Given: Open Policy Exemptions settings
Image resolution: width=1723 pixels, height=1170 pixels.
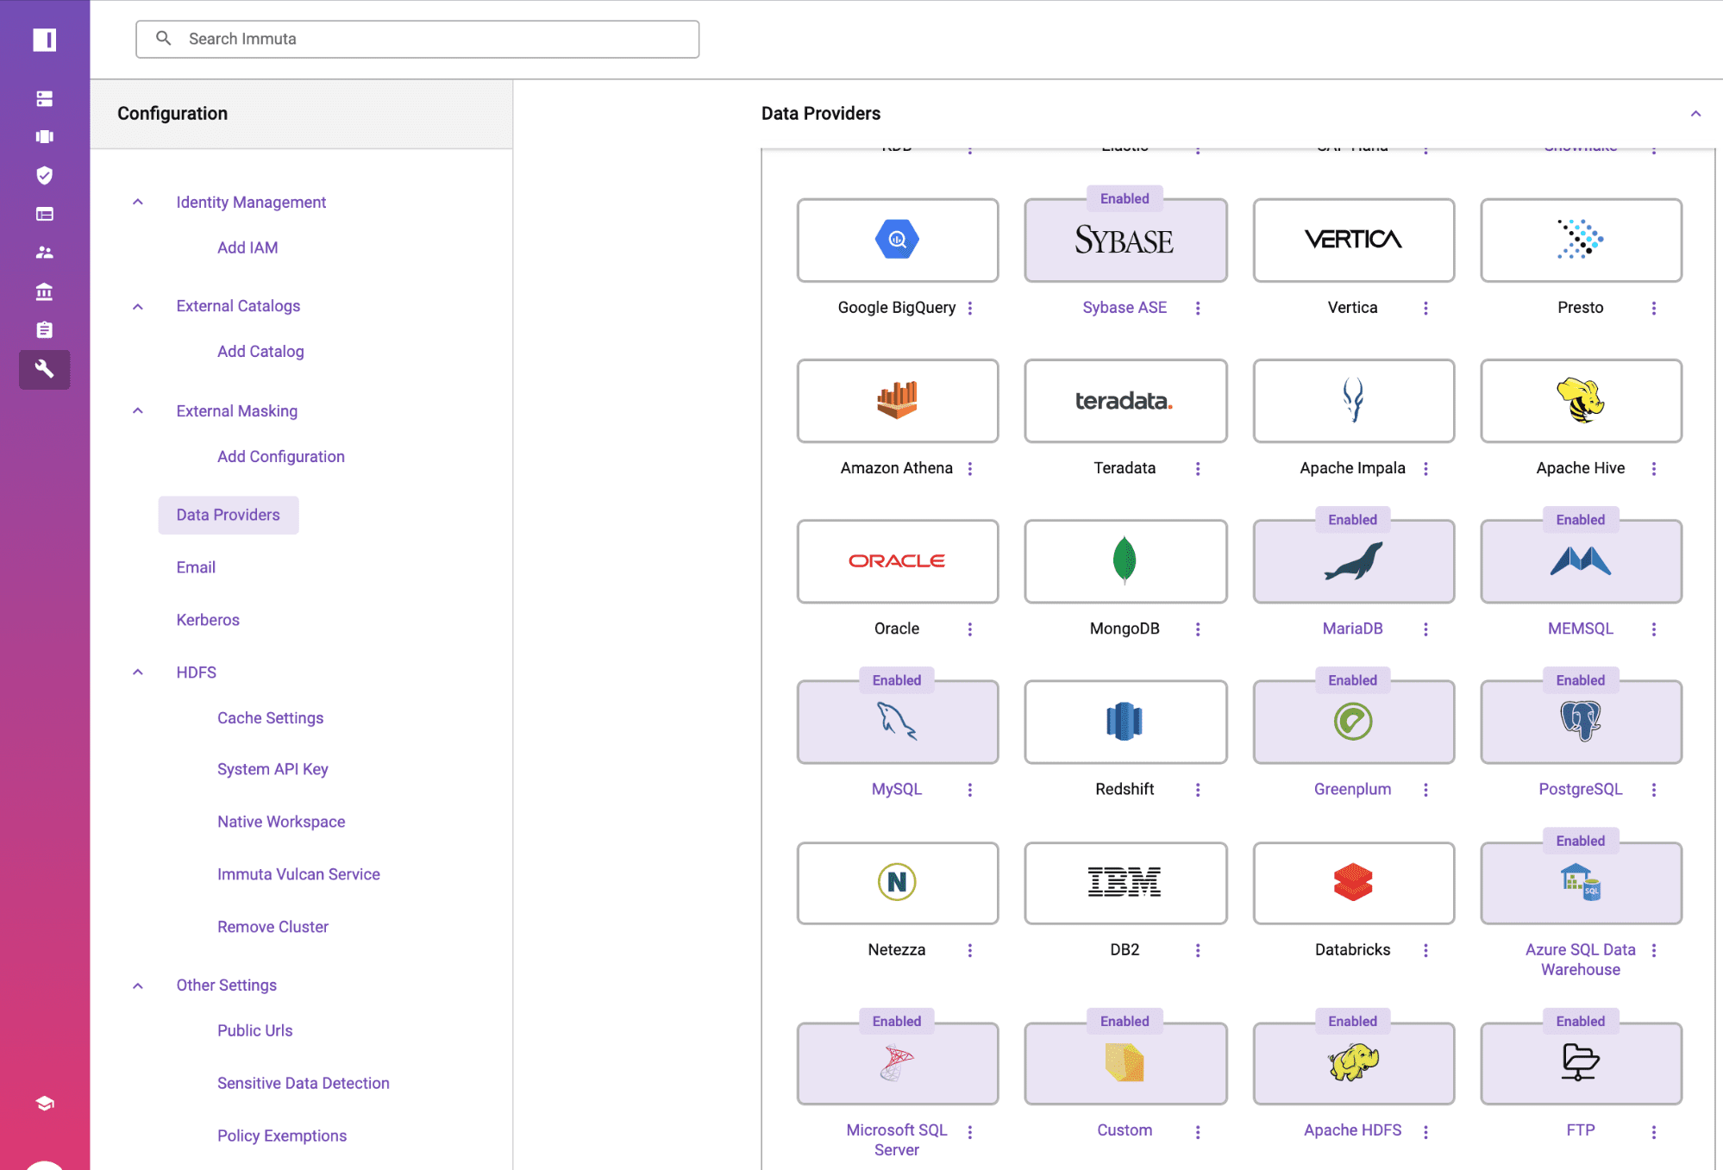Looking at the screenshot, I should pos(282,1136).
